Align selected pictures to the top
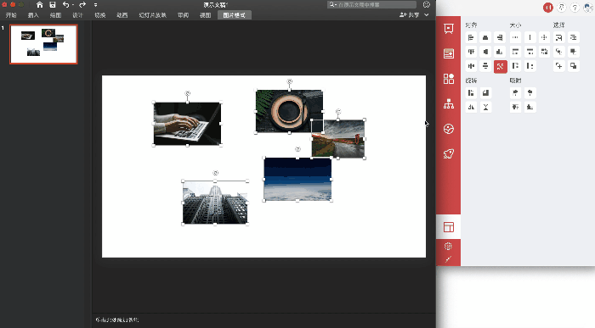 (x=471, y=52)
